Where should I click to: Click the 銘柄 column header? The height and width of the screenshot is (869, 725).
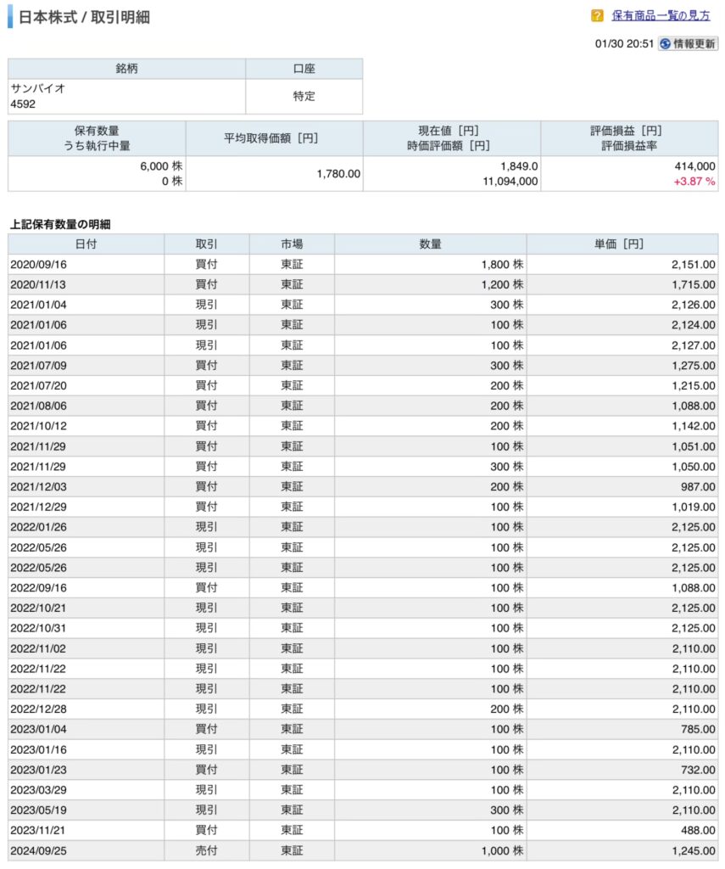(x=126, y=69)
